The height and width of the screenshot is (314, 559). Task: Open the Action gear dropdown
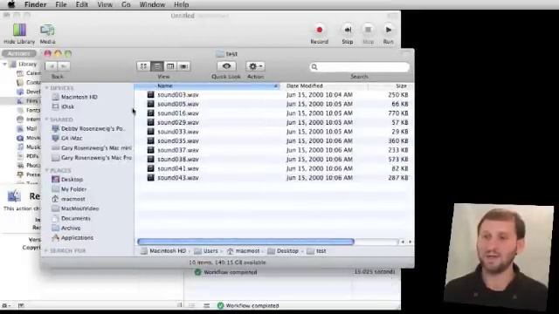tap(255, 66)
